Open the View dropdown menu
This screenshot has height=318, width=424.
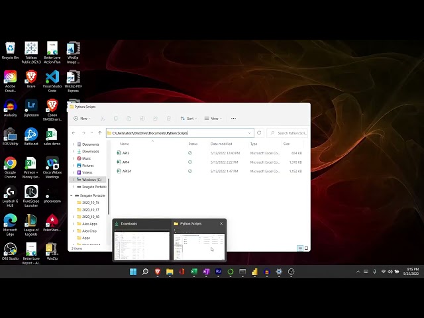[x=213, y=119]
